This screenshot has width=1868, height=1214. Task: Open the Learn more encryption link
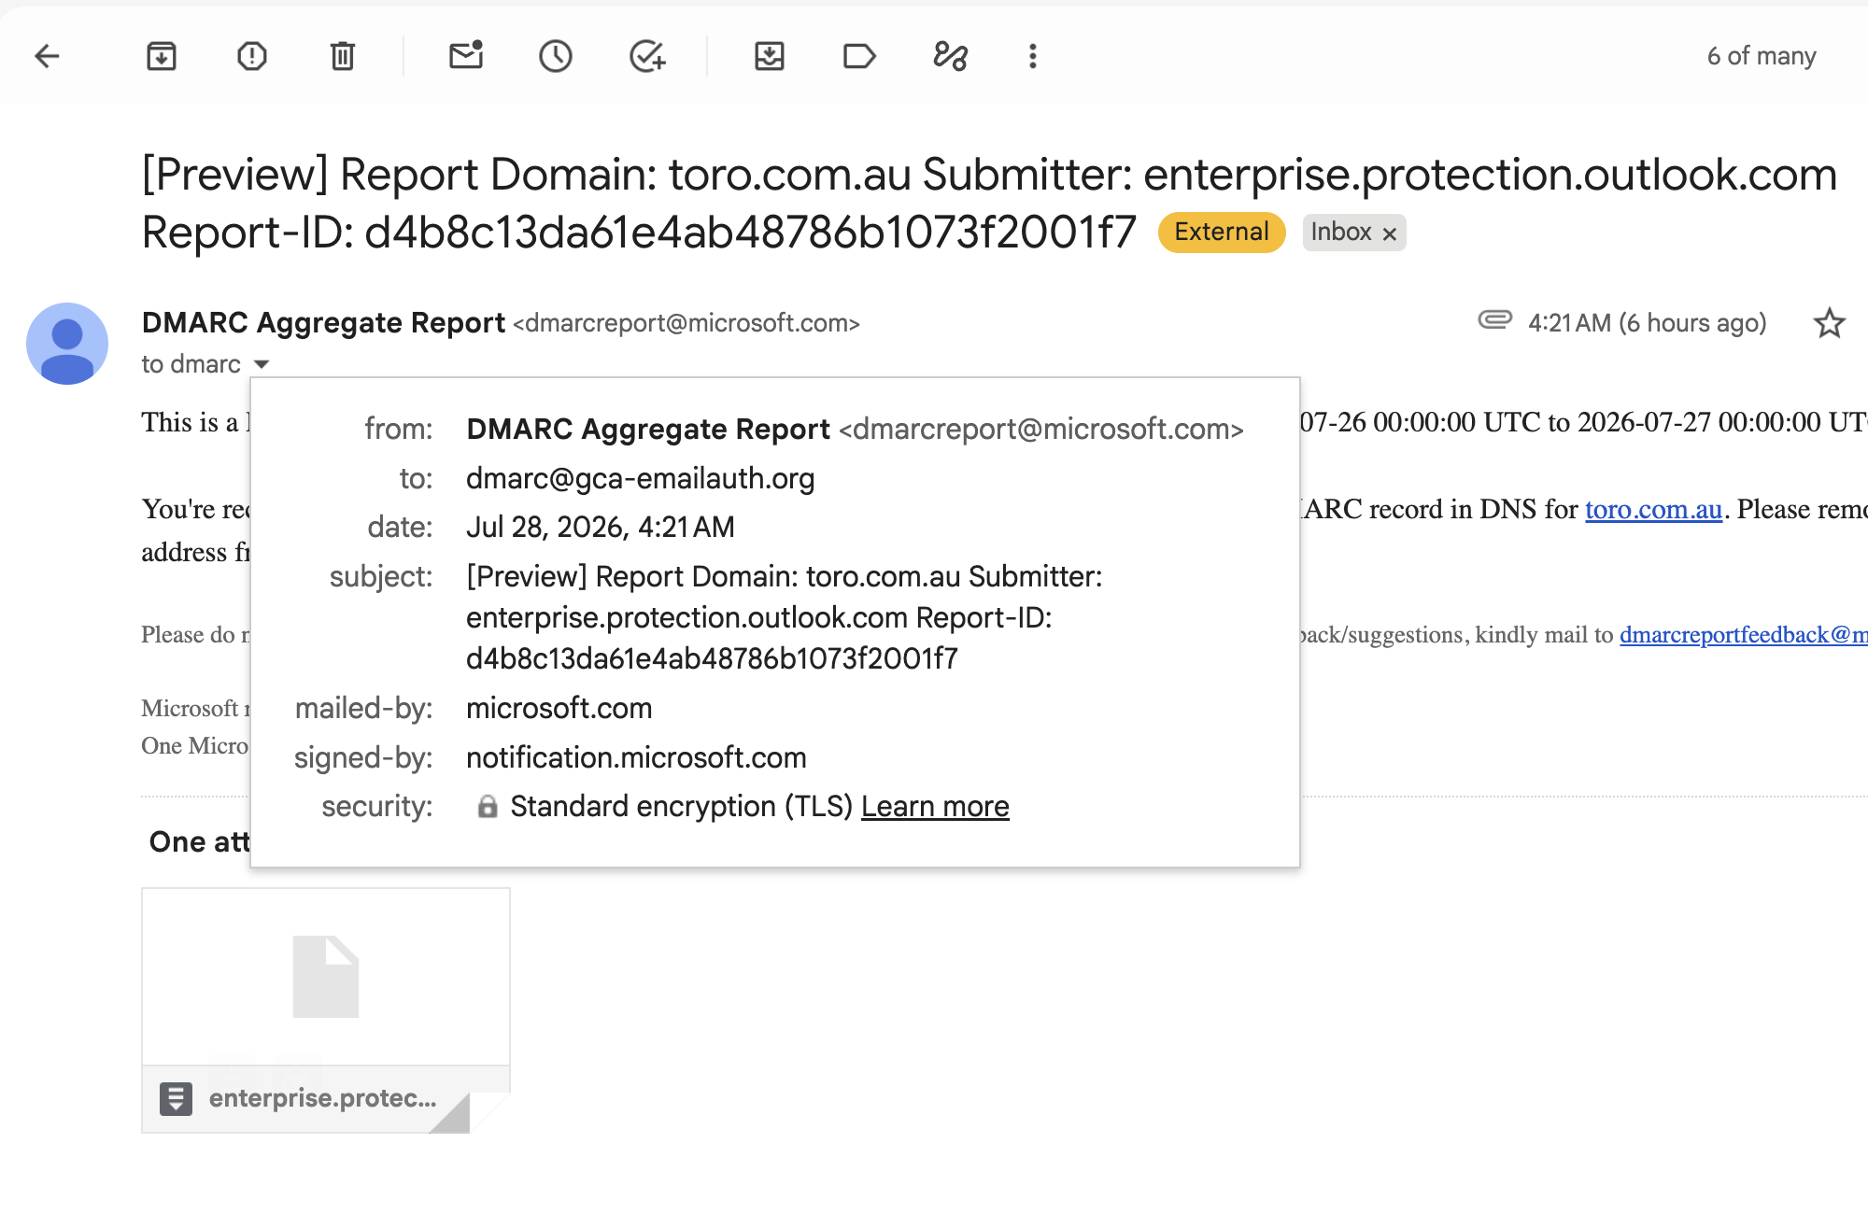coord(935,807)
